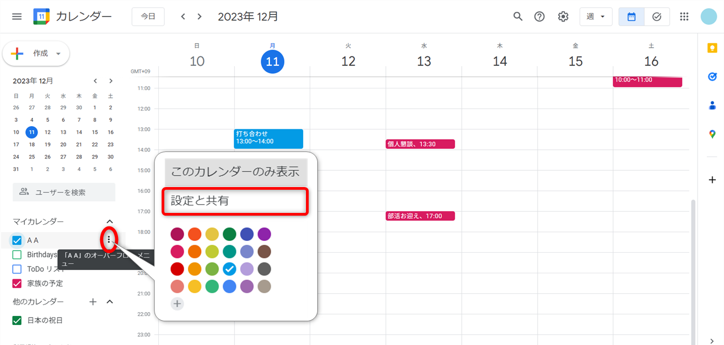Show previous month in mini calendar
Screen dimensions: 724x345
(x=95, y=81)
